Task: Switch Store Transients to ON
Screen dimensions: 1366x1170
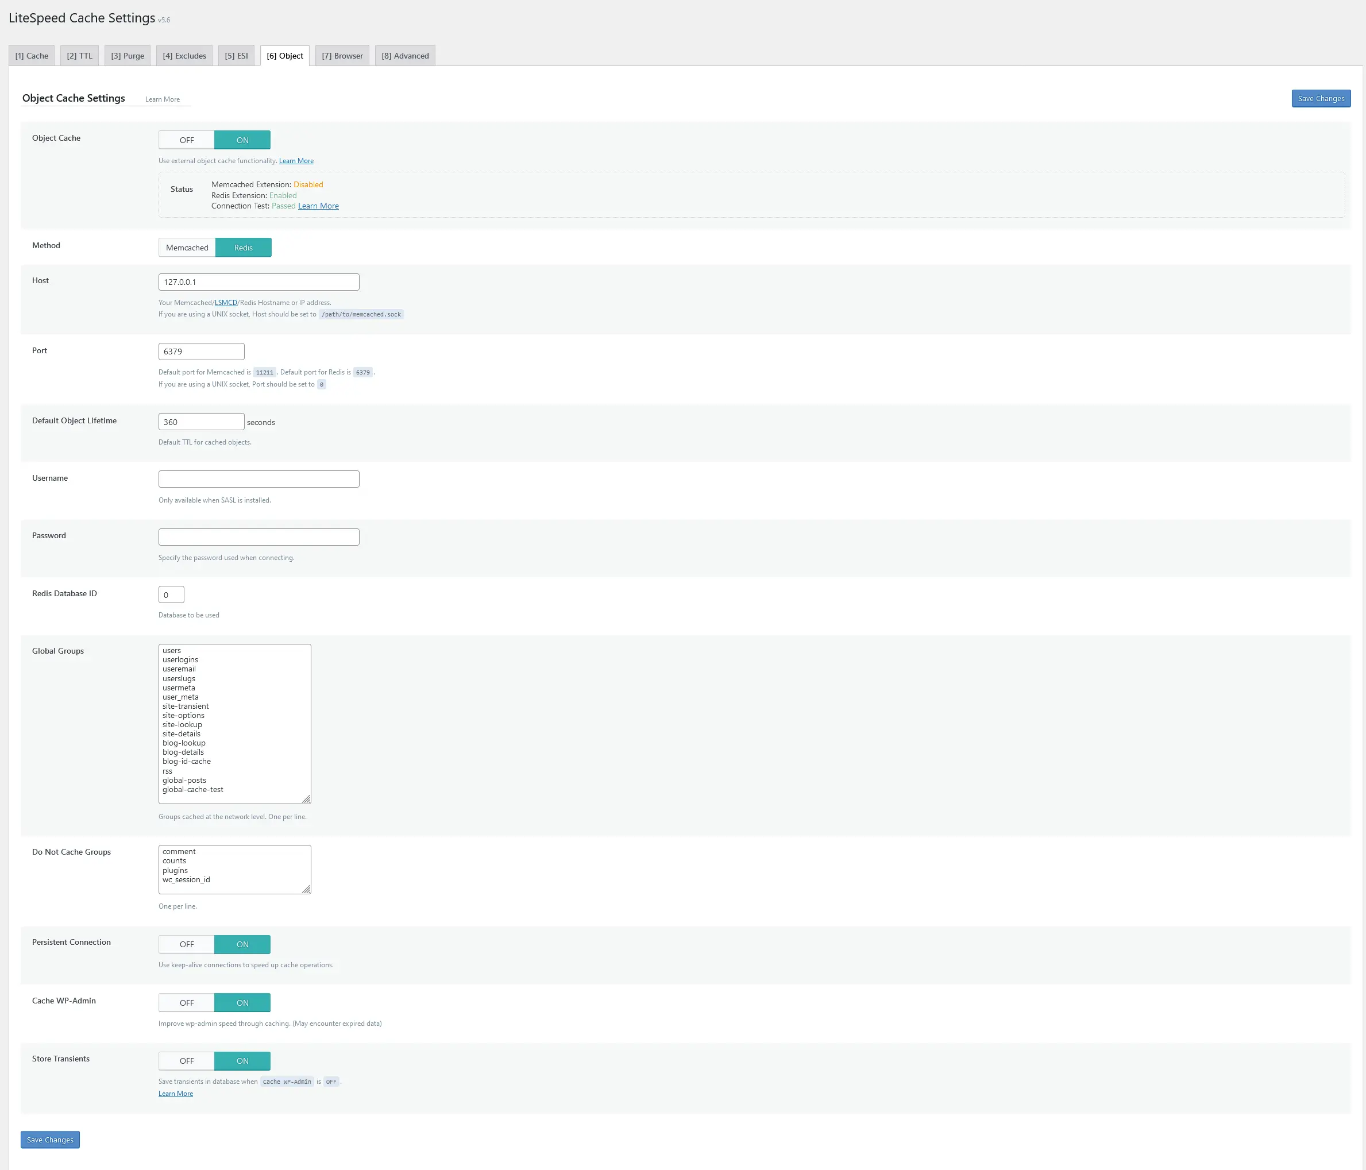Action: click(242, 1060)
